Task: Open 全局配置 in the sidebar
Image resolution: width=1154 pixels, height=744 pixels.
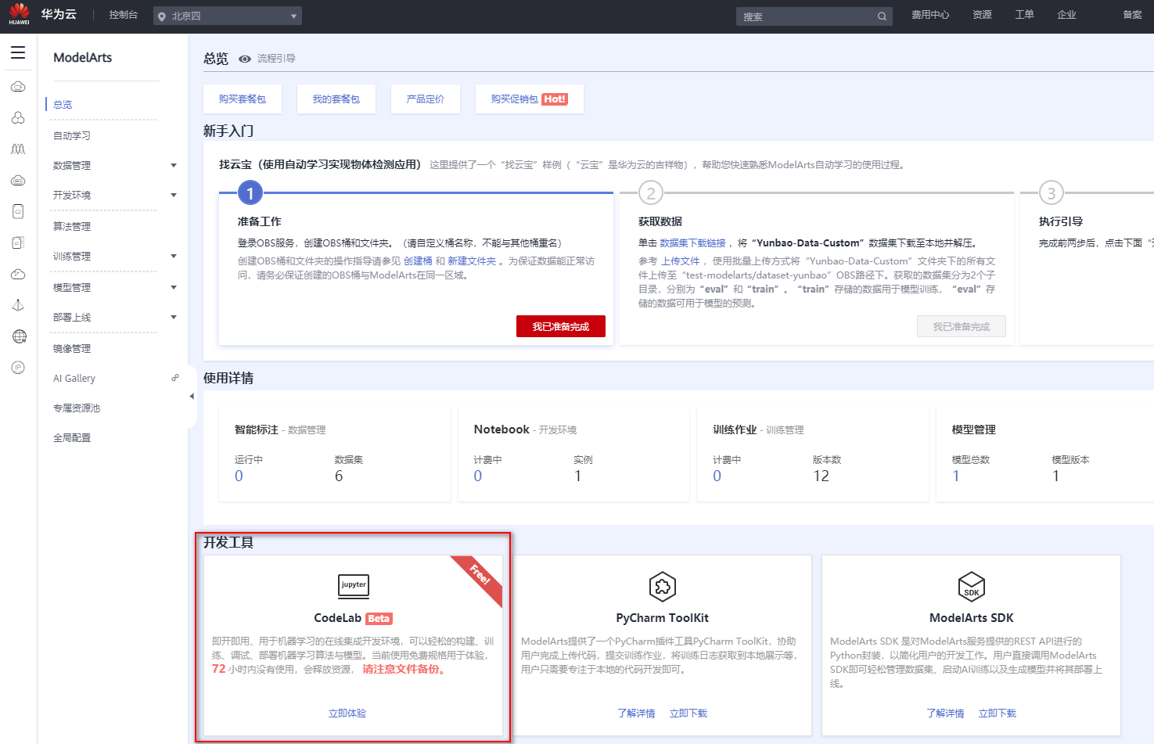Action: coord(72,437)
